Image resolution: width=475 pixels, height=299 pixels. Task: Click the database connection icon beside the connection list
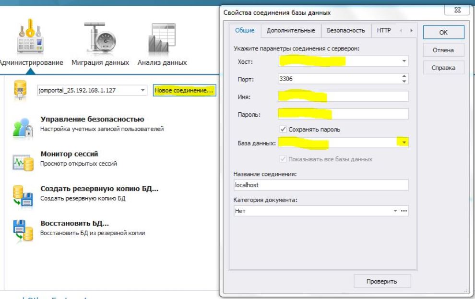pos(20,90)
